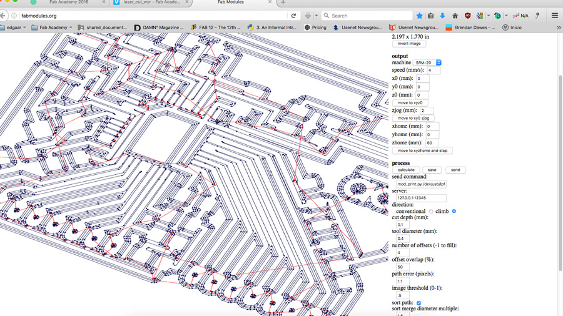This screenshot has width=563, height=316.
Task: Open a new browser tab
Action: pyautogui.click(x=283, y=2)
